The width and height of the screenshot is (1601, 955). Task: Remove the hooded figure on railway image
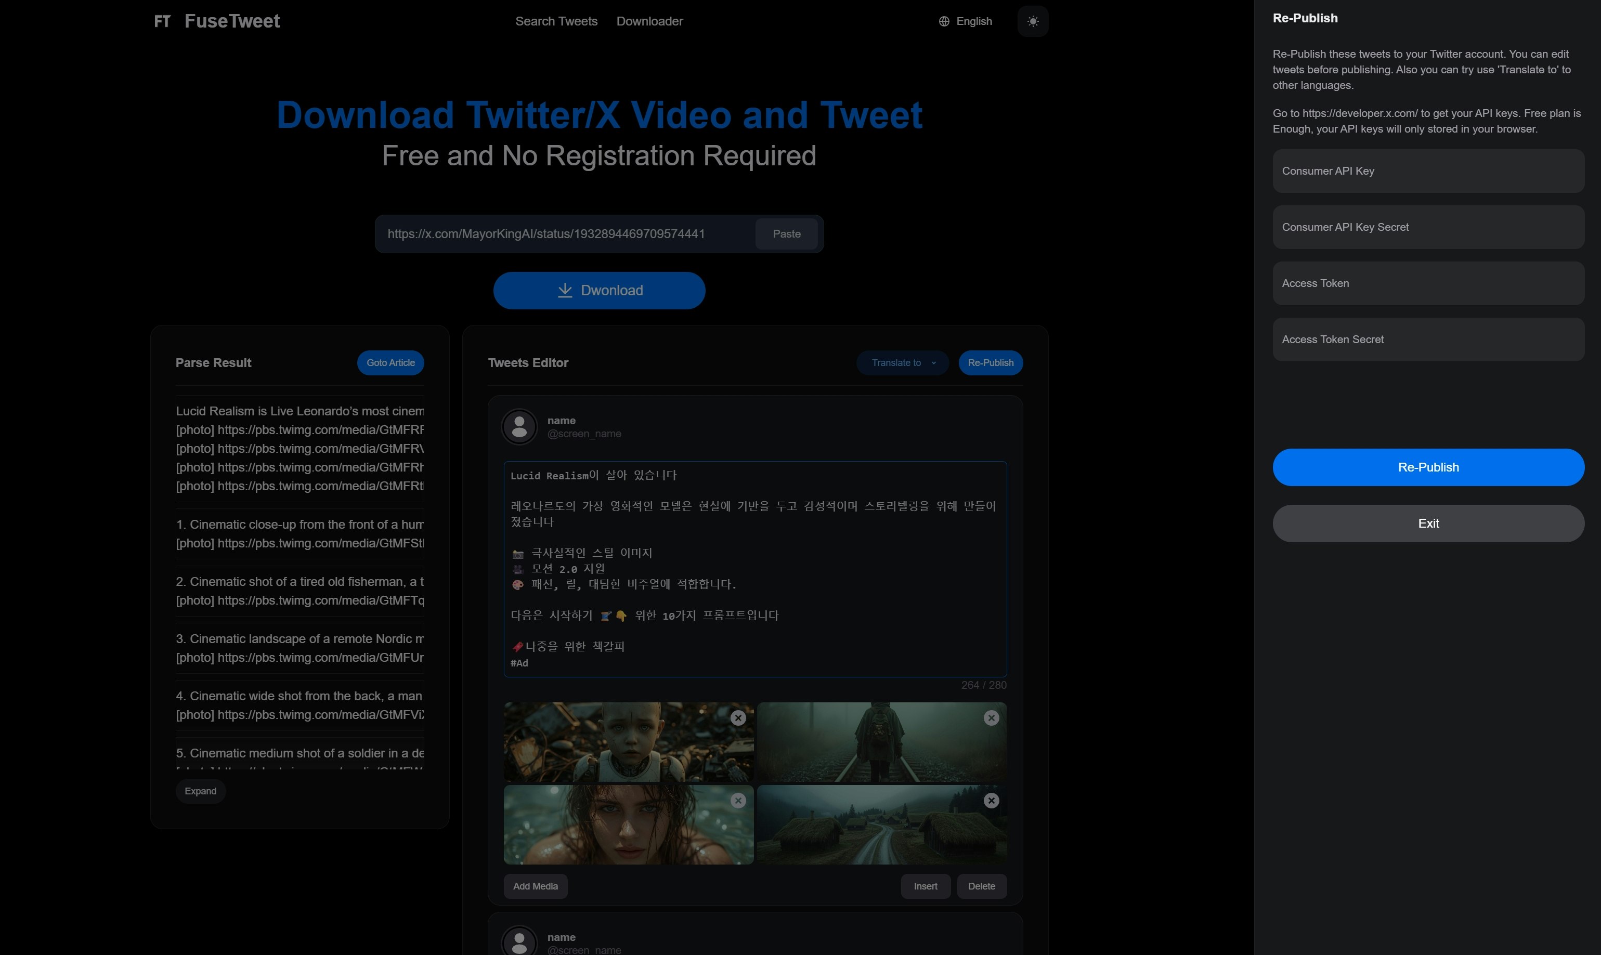(992, 718)
